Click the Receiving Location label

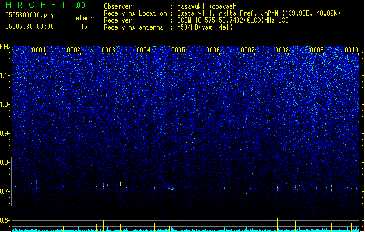point(135,13)
